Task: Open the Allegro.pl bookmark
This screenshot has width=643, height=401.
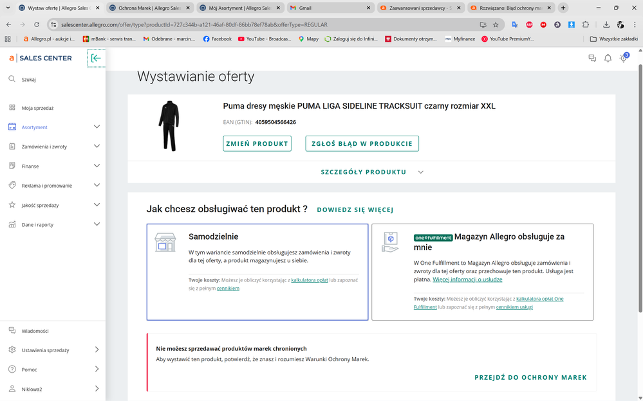Action: tap(49, 39)
